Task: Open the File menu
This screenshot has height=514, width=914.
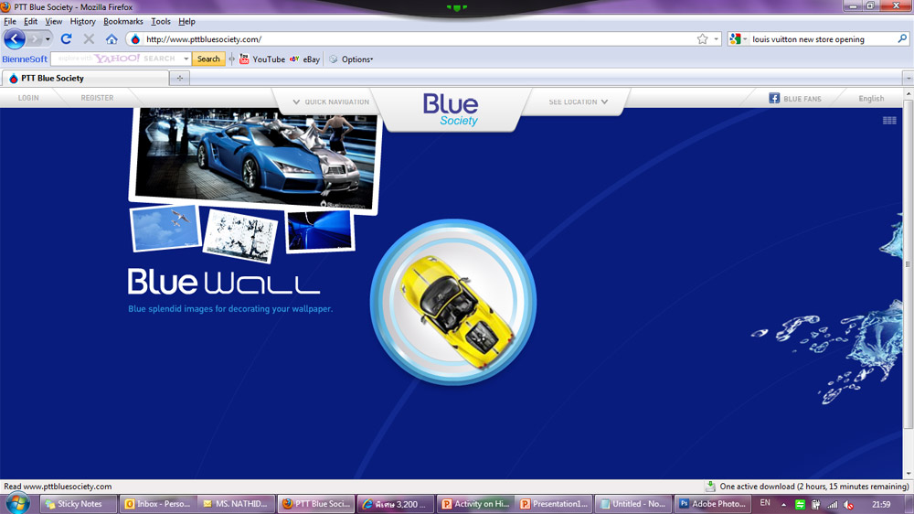Action: pos(10,22)
